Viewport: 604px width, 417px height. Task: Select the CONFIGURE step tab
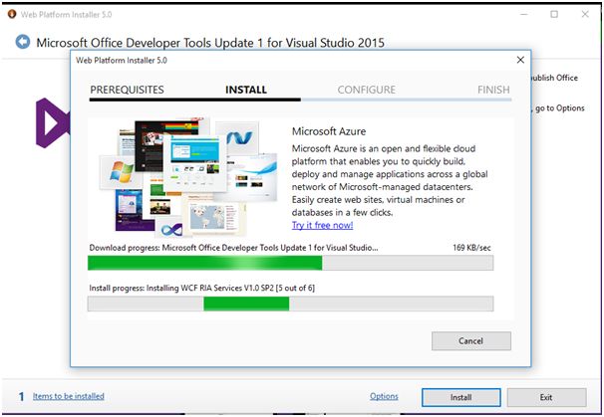pyautogui.click(x=367, y=90)
